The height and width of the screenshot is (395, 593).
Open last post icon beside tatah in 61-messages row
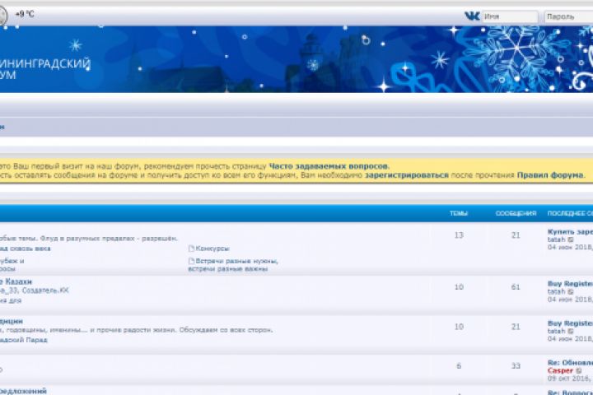[x=571, y=291]
